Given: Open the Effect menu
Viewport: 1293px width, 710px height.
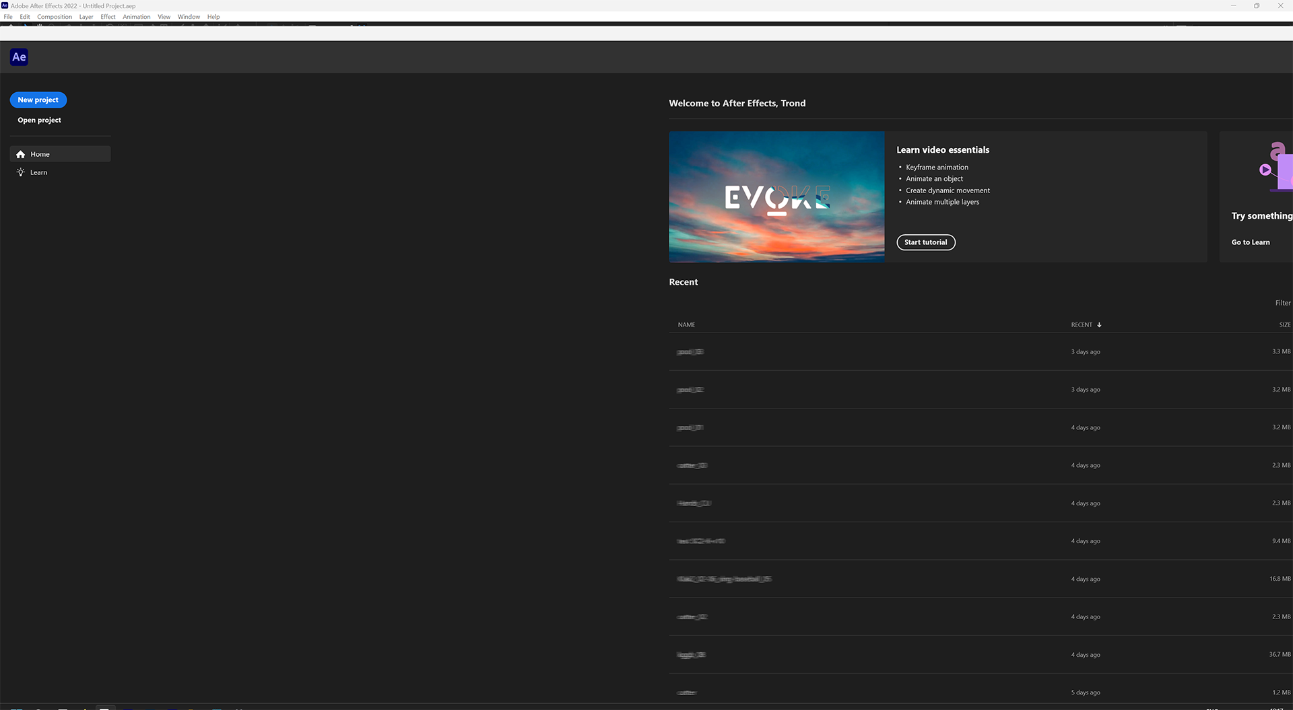Looking at the screenshot, I should point(108,17).
